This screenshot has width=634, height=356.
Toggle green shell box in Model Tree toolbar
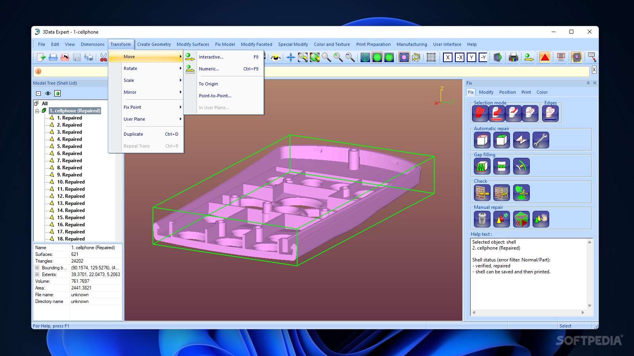point(57,93)
